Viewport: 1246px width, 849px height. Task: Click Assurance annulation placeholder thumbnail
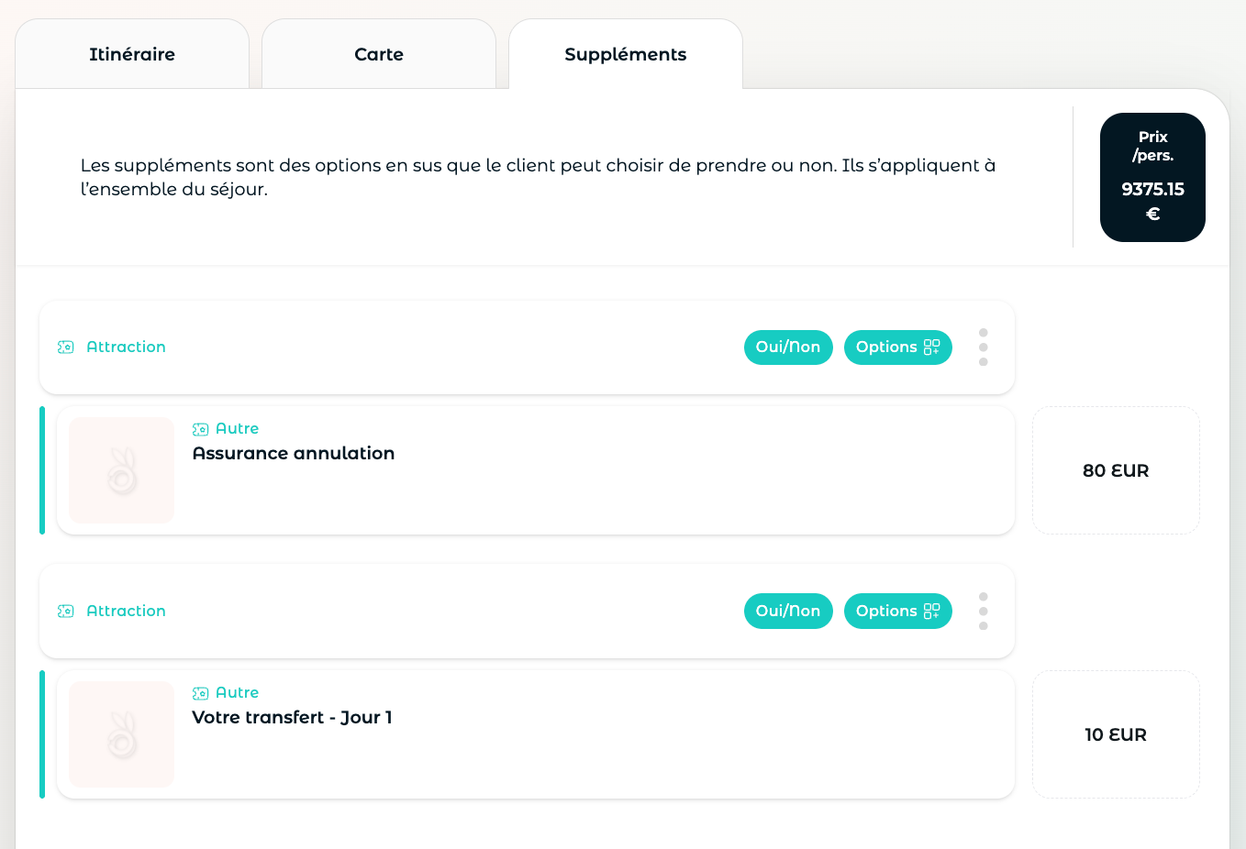coord(121,470)
